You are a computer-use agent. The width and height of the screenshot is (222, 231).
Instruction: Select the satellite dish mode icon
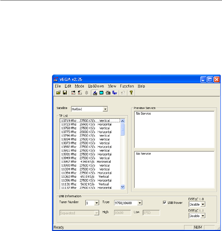[x=95, y=93]
